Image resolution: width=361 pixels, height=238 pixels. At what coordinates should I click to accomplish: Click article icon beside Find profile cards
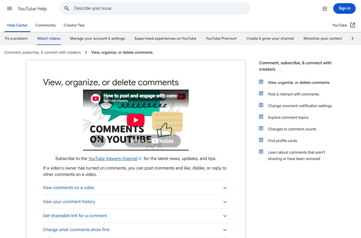261,140
